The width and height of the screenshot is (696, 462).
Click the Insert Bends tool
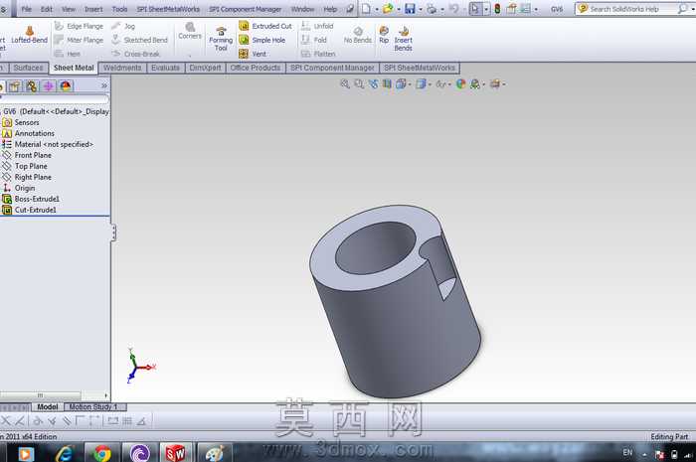(x=403, y=38)
